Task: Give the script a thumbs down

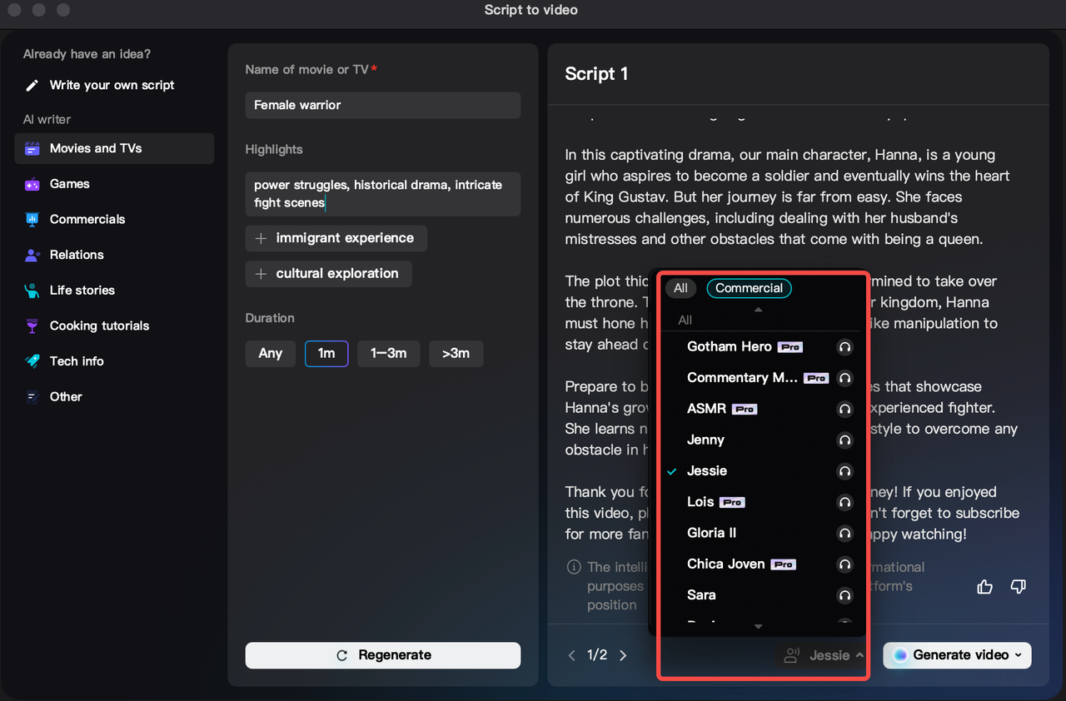Action: coord(1018,586)
